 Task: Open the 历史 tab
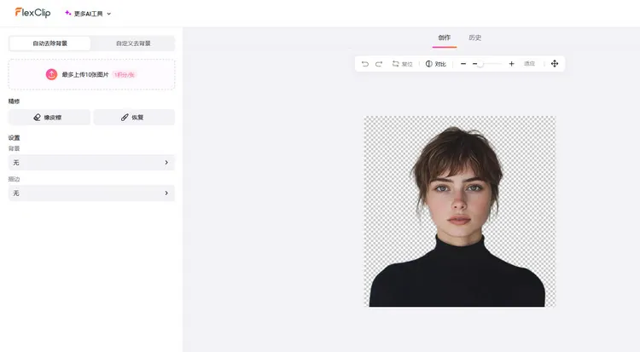[474, 38]
